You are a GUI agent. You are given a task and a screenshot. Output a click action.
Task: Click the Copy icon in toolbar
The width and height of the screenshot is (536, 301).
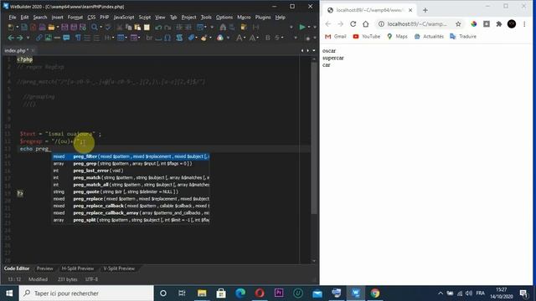coord(129,27)
